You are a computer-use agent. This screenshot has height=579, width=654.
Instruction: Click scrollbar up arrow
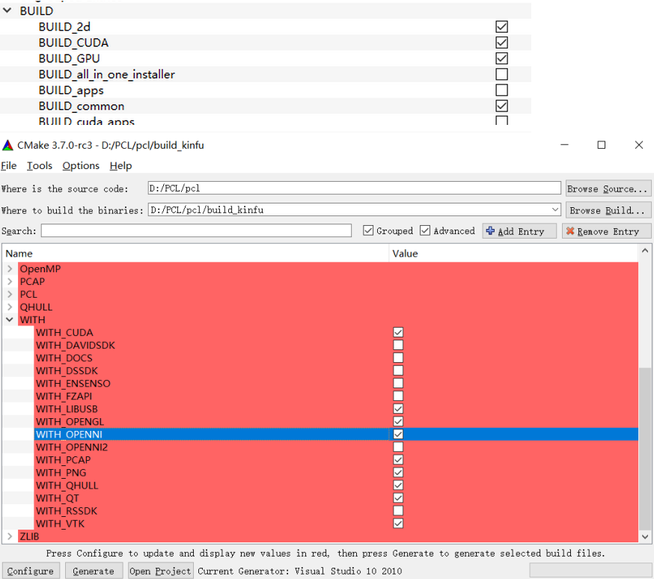pos(645,251)
